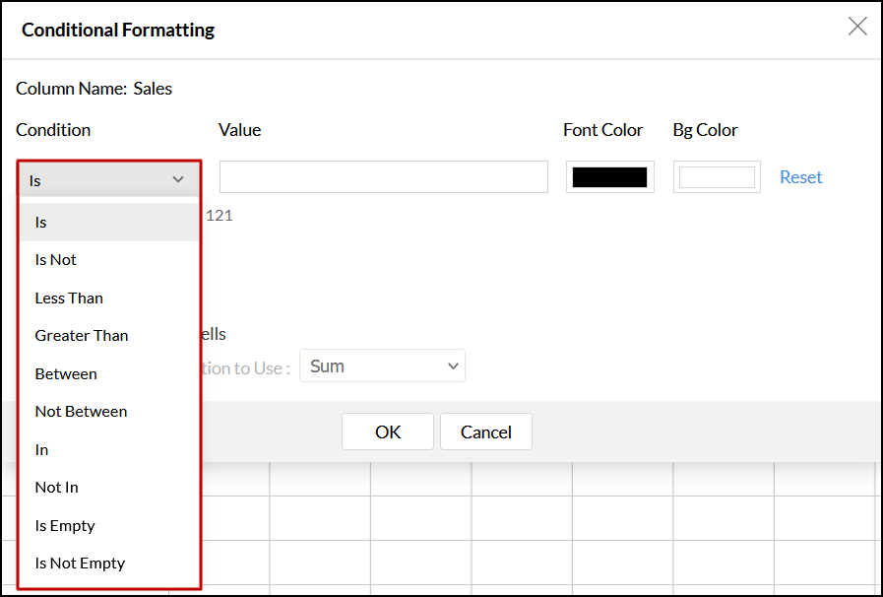
Task: Open the Sum function dropdown
Action: click(x=382, y=366)
